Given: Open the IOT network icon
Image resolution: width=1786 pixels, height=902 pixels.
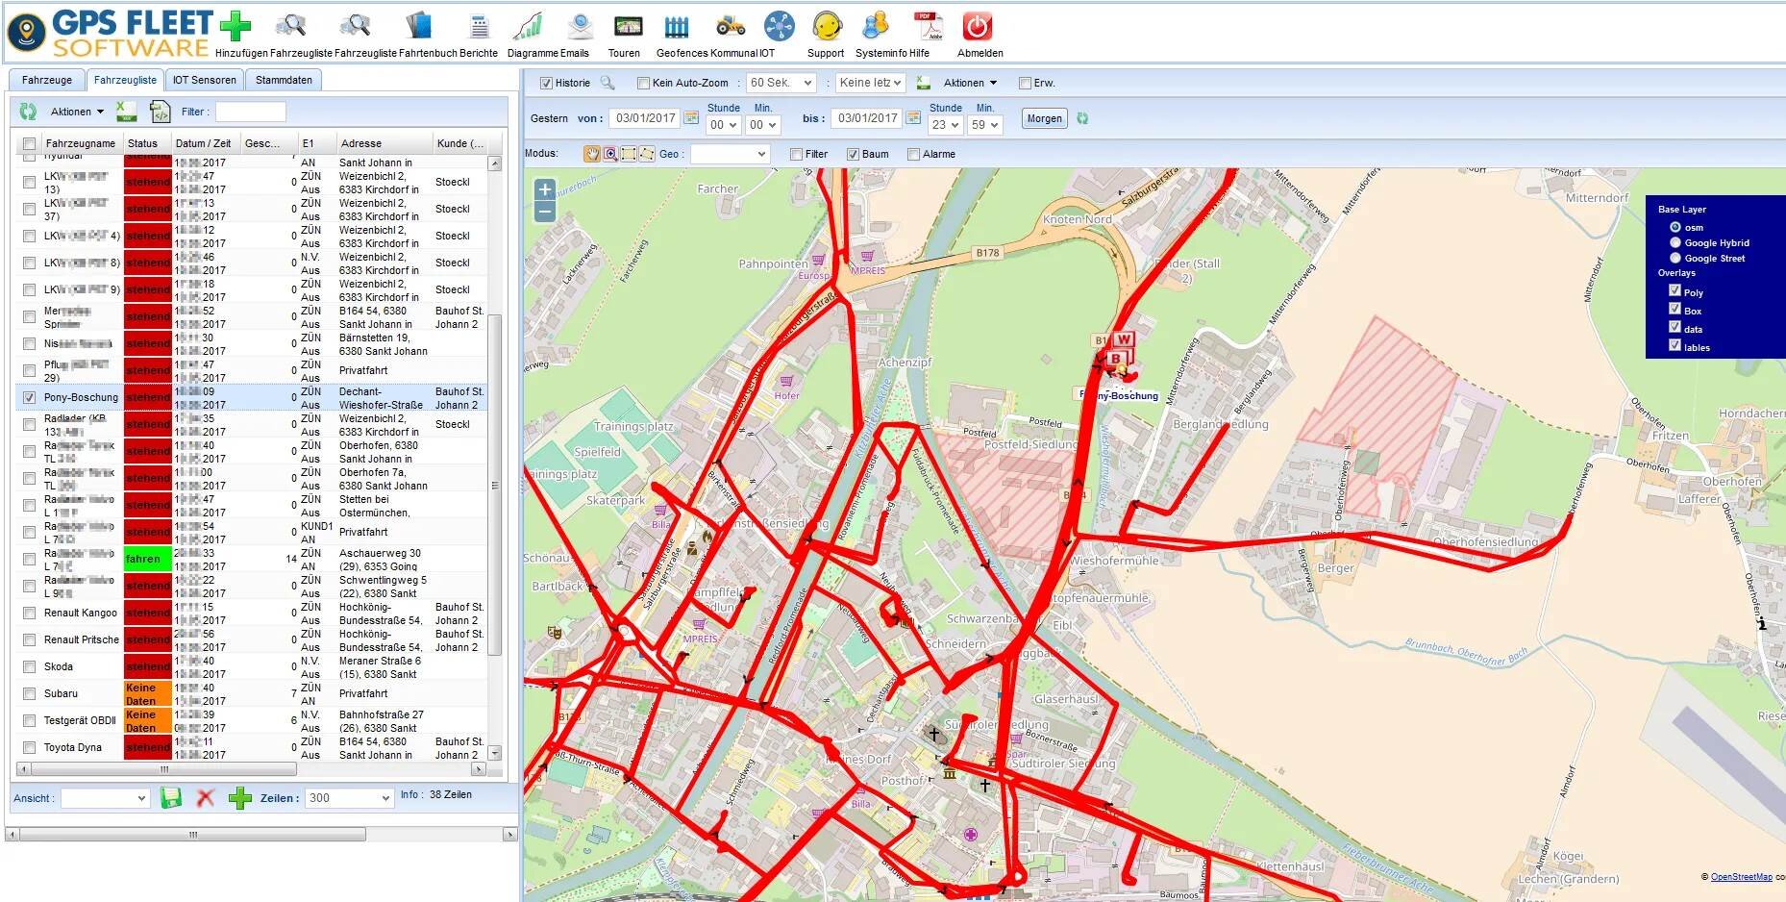Looking at the screenshot, I should (x=780, y=26).
